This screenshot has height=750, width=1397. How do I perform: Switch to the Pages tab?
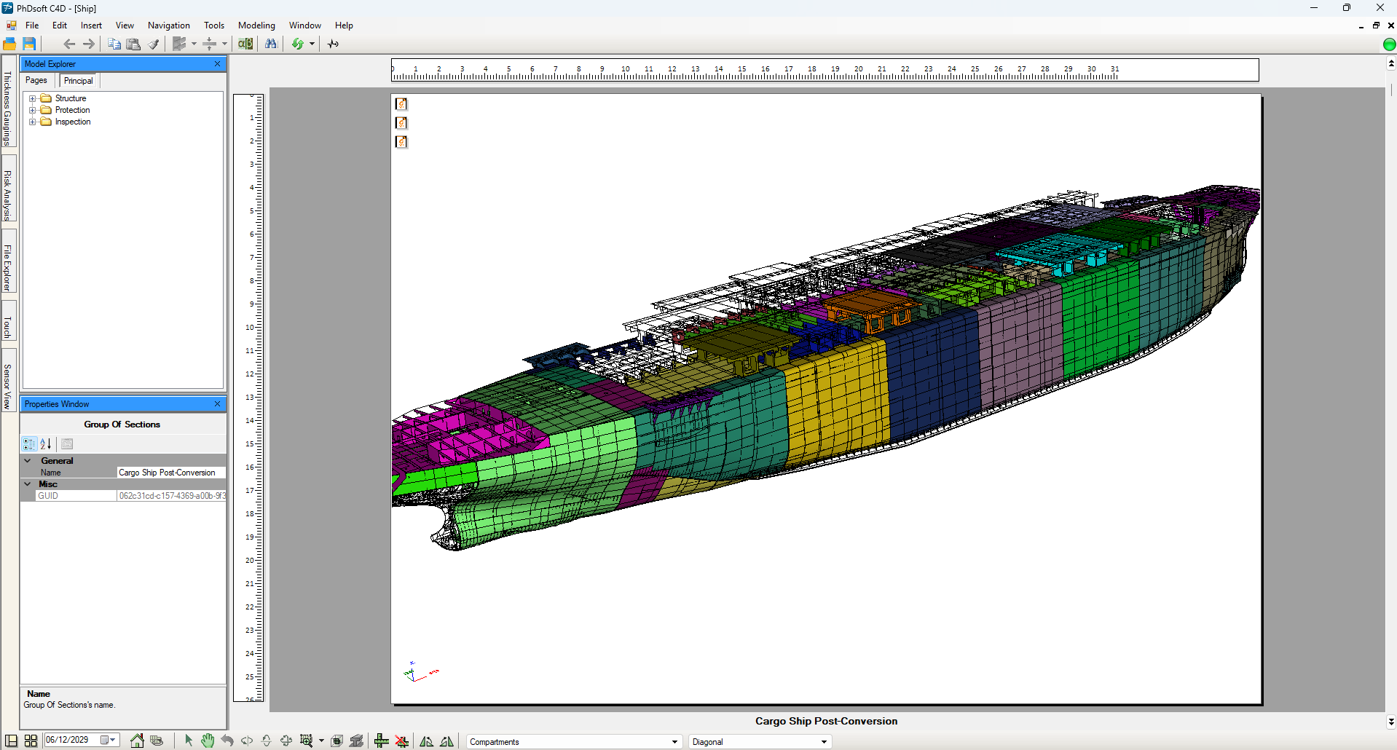tap(36, 81)
